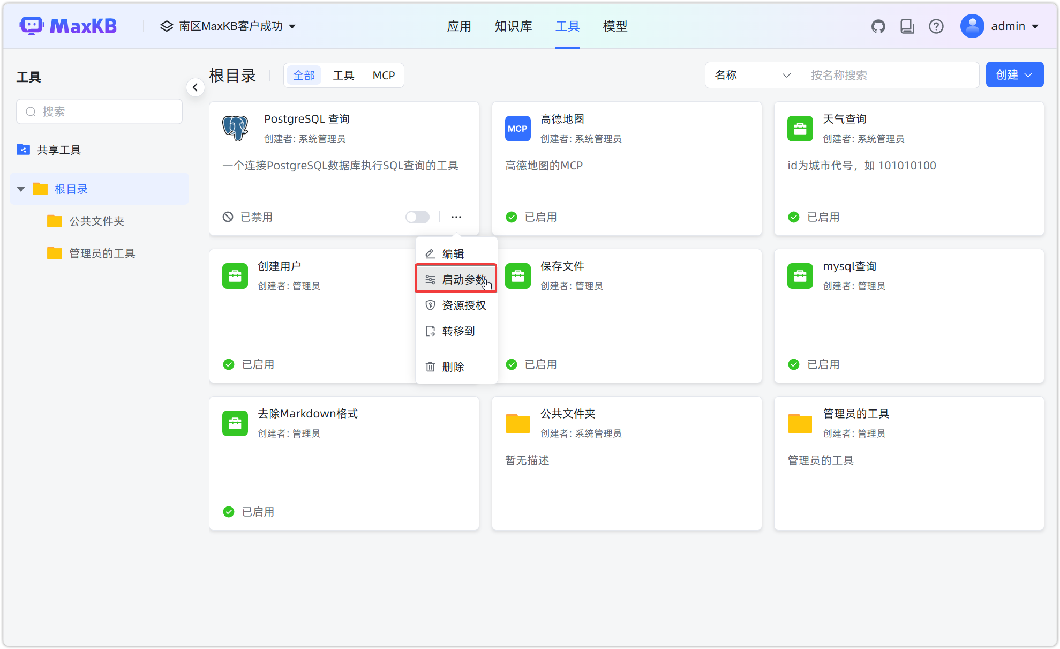This screenshot has width=1060, height=649.
Task: Click the 创建 button
Action: pyautogui.click(x=1014, y=74)
